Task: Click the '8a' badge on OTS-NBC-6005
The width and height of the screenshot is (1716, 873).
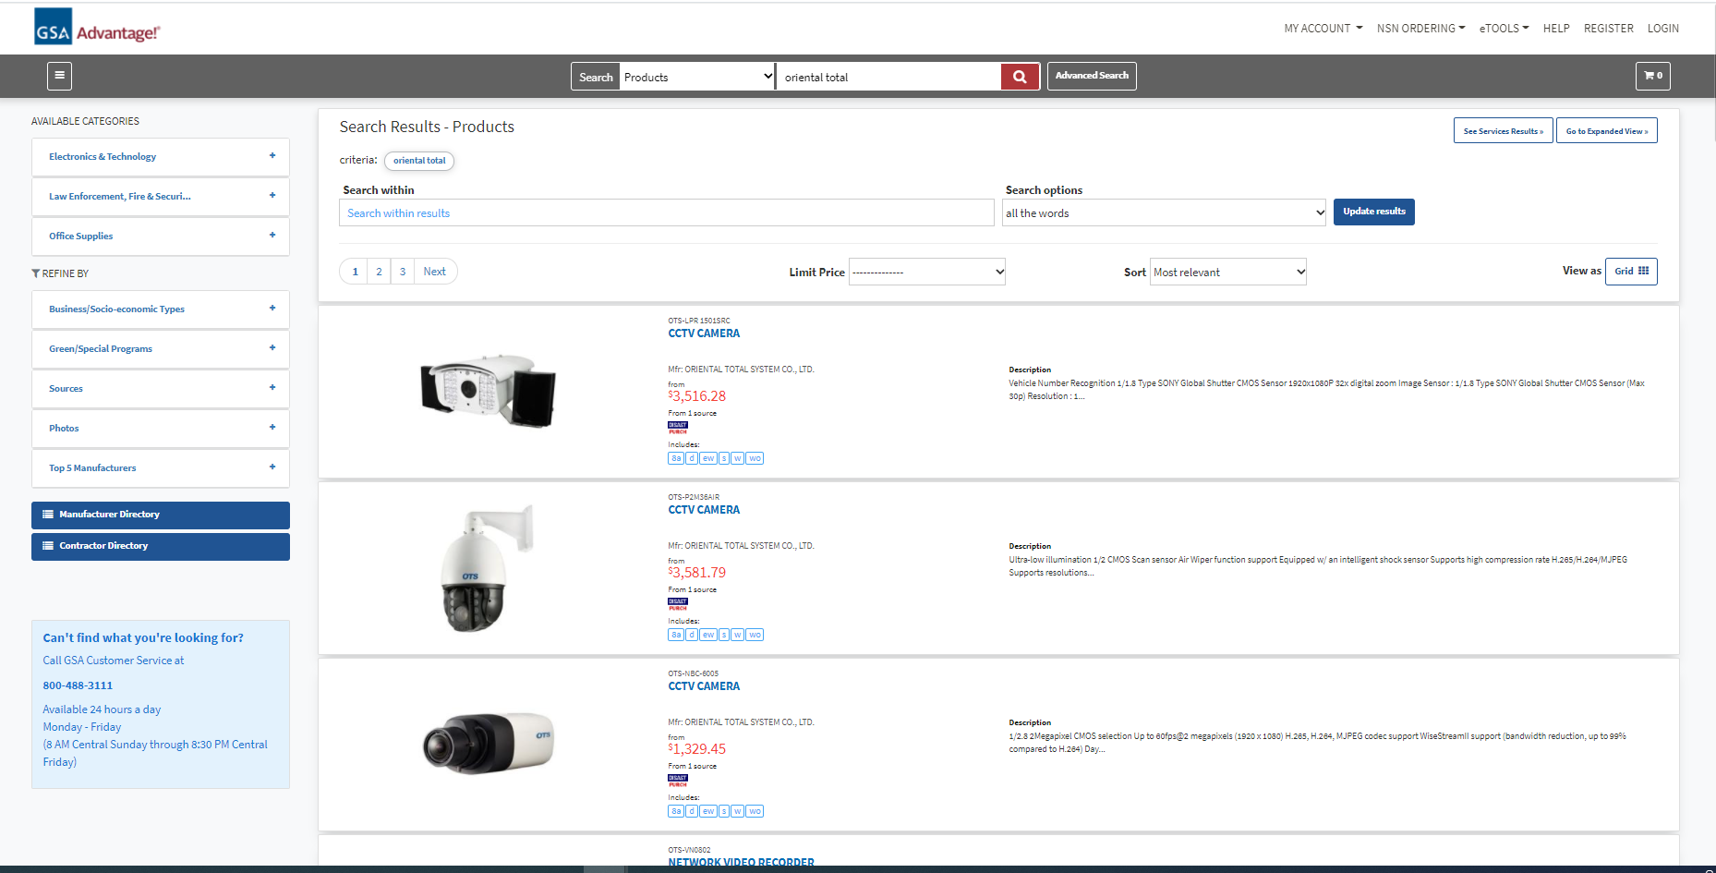Action: point(676,811)
